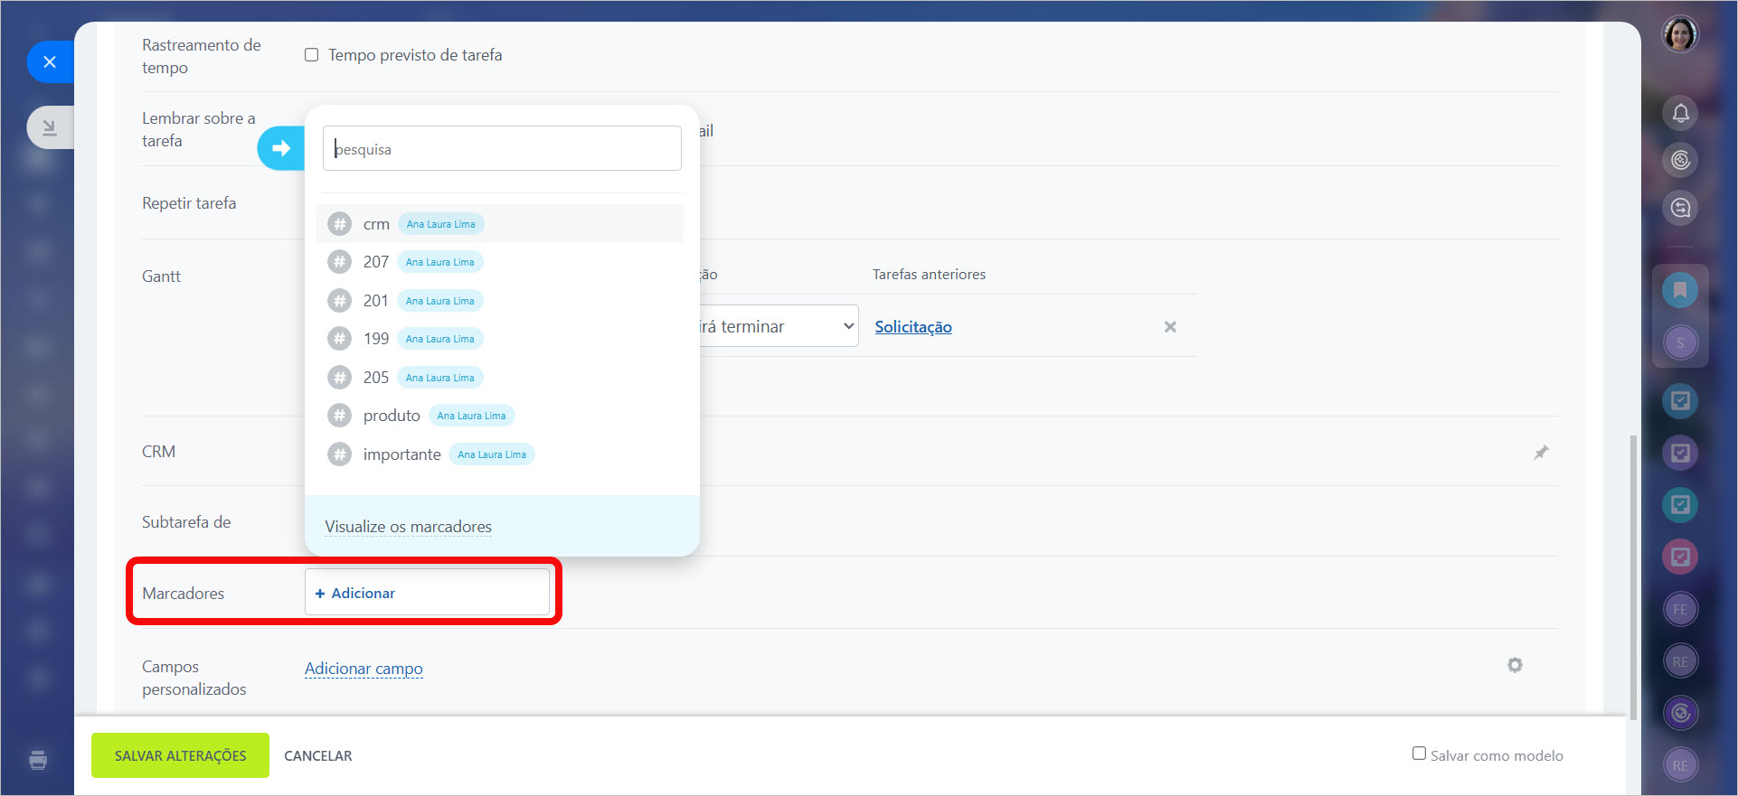Click CANCELAR button
This screenshot has width=1738, height=796.
[318, 755]
